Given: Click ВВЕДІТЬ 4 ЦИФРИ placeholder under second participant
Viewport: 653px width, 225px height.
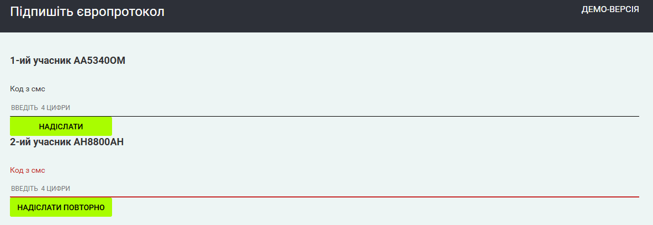Looking at the screenshot, I should (41, 189).
